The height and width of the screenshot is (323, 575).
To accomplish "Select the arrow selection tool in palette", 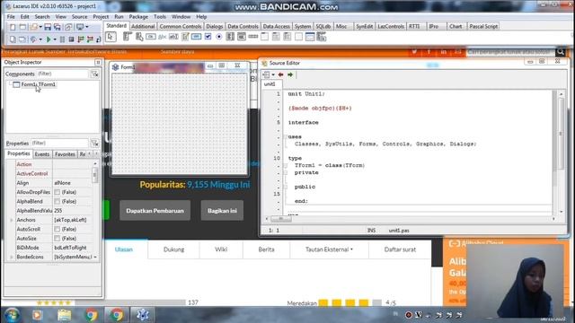I will (111, 37).
